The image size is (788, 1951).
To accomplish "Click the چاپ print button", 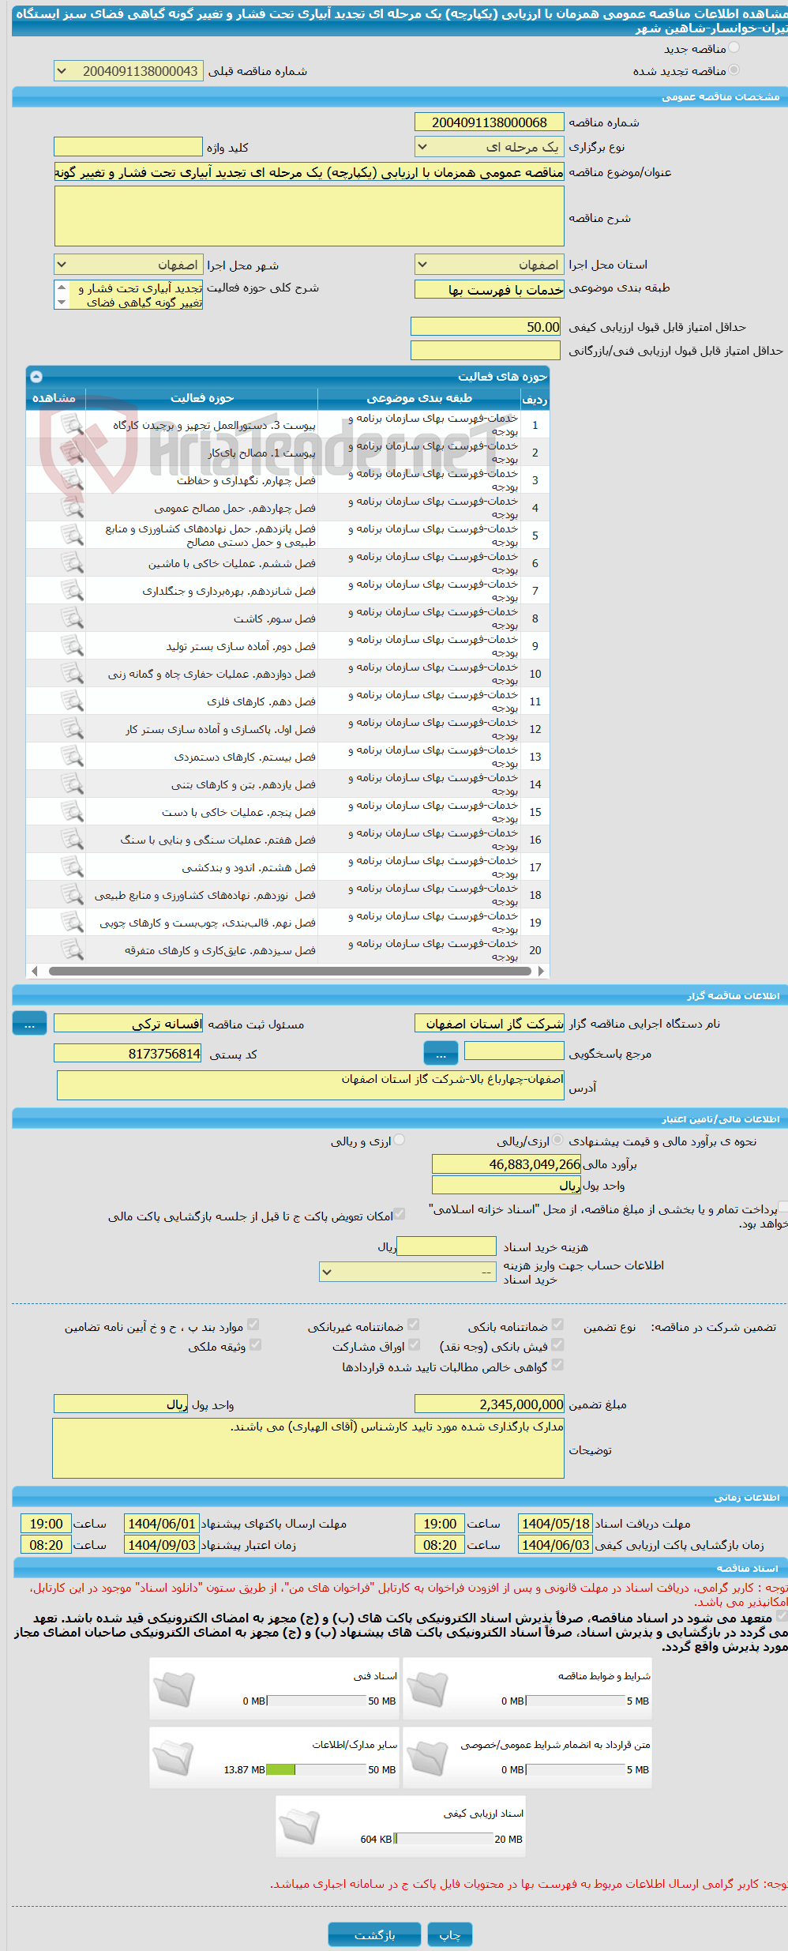I will point(450,1934).
